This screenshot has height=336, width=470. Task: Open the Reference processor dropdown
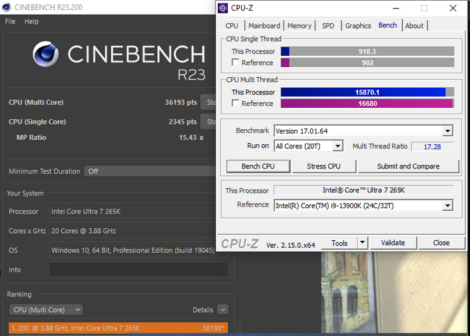pos(447,206)
